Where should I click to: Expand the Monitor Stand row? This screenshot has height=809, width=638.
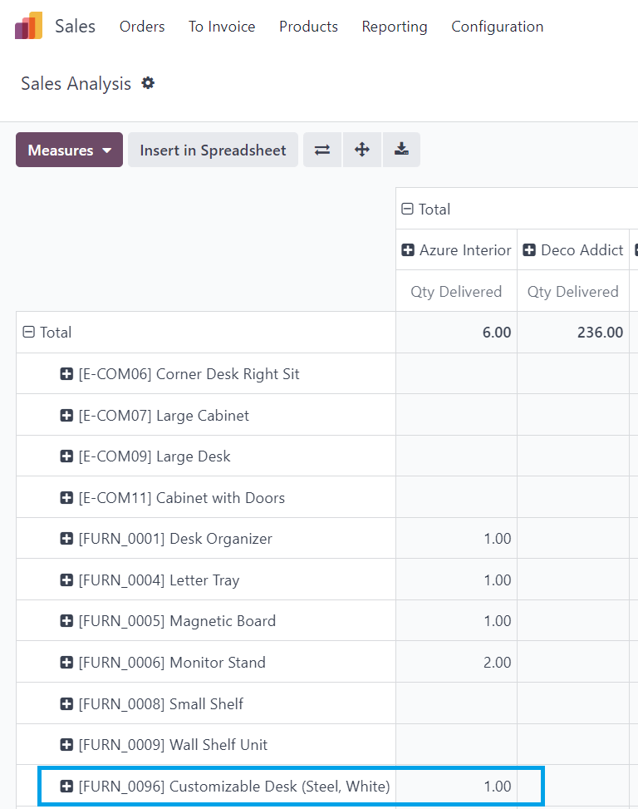click(x=163, y=663)
